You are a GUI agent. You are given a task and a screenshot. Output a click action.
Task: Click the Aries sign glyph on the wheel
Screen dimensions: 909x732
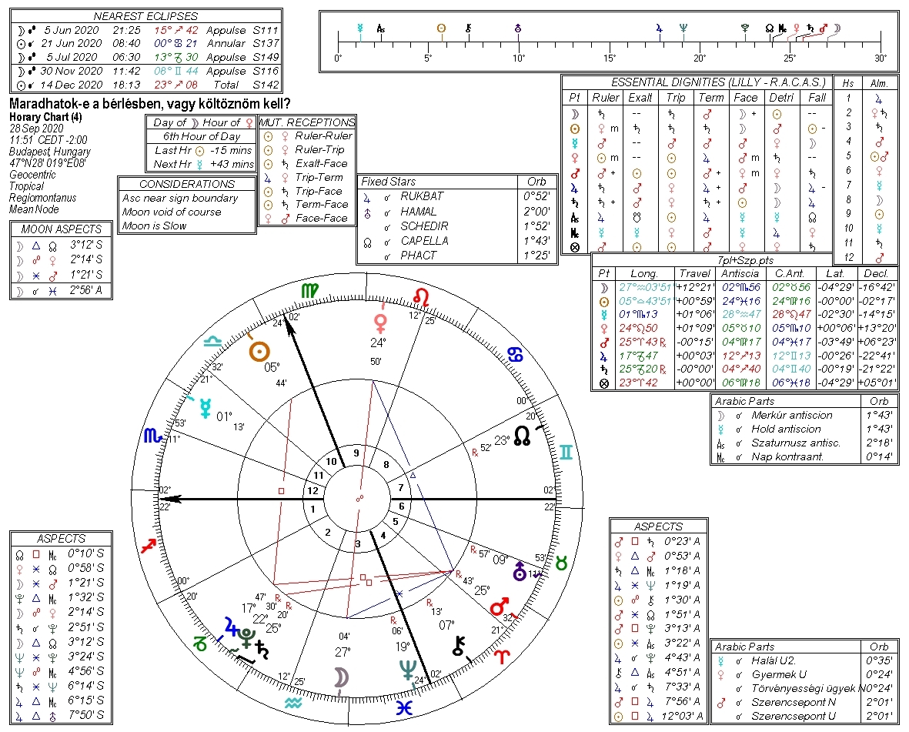click(501, 657)
